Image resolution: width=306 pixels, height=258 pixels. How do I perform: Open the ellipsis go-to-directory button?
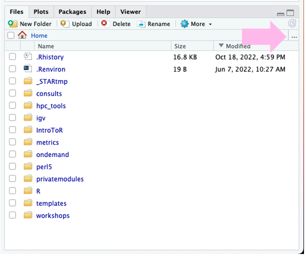click(x=294, y=36)
